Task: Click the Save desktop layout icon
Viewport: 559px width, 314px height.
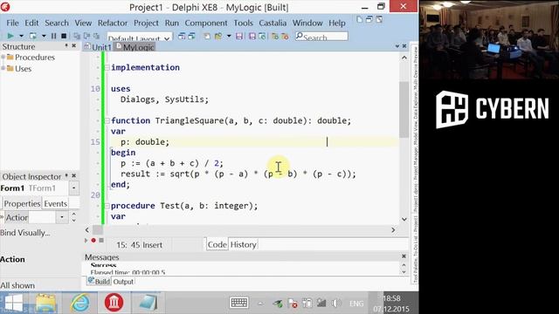Action: pyautogui.click(x=182, y=36)
